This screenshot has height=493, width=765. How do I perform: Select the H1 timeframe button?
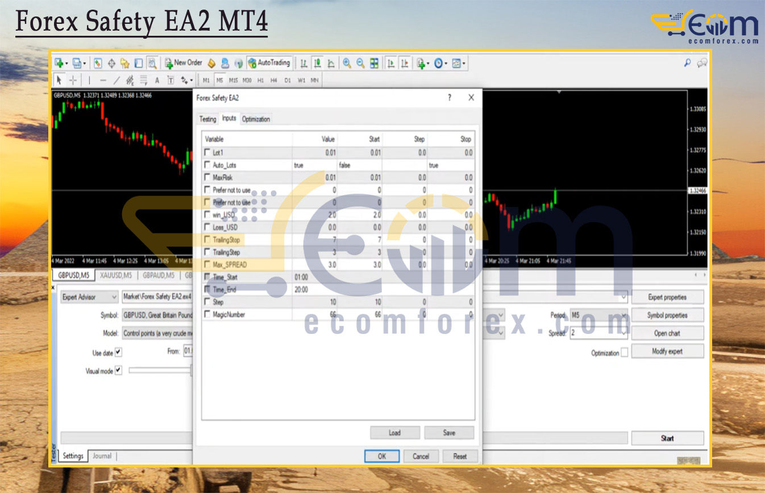pos(260,80)
